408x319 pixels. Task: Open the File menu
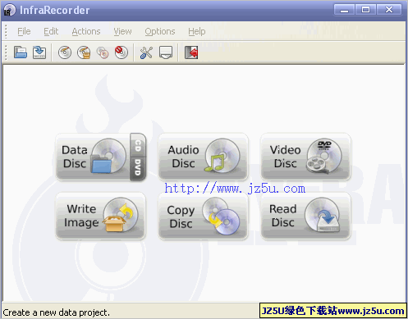coord(24,31)
